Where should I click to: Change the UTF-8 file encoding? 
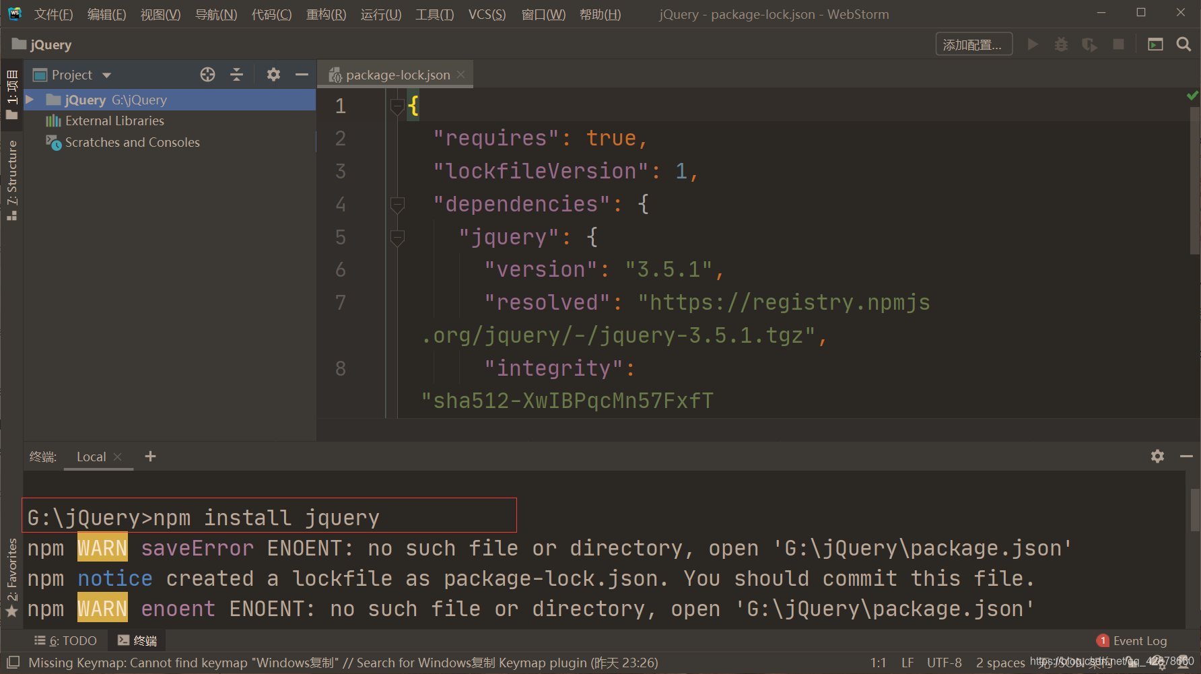944,663
